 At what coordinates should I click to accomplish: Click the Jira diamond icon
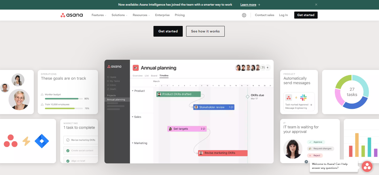(42, 141)
